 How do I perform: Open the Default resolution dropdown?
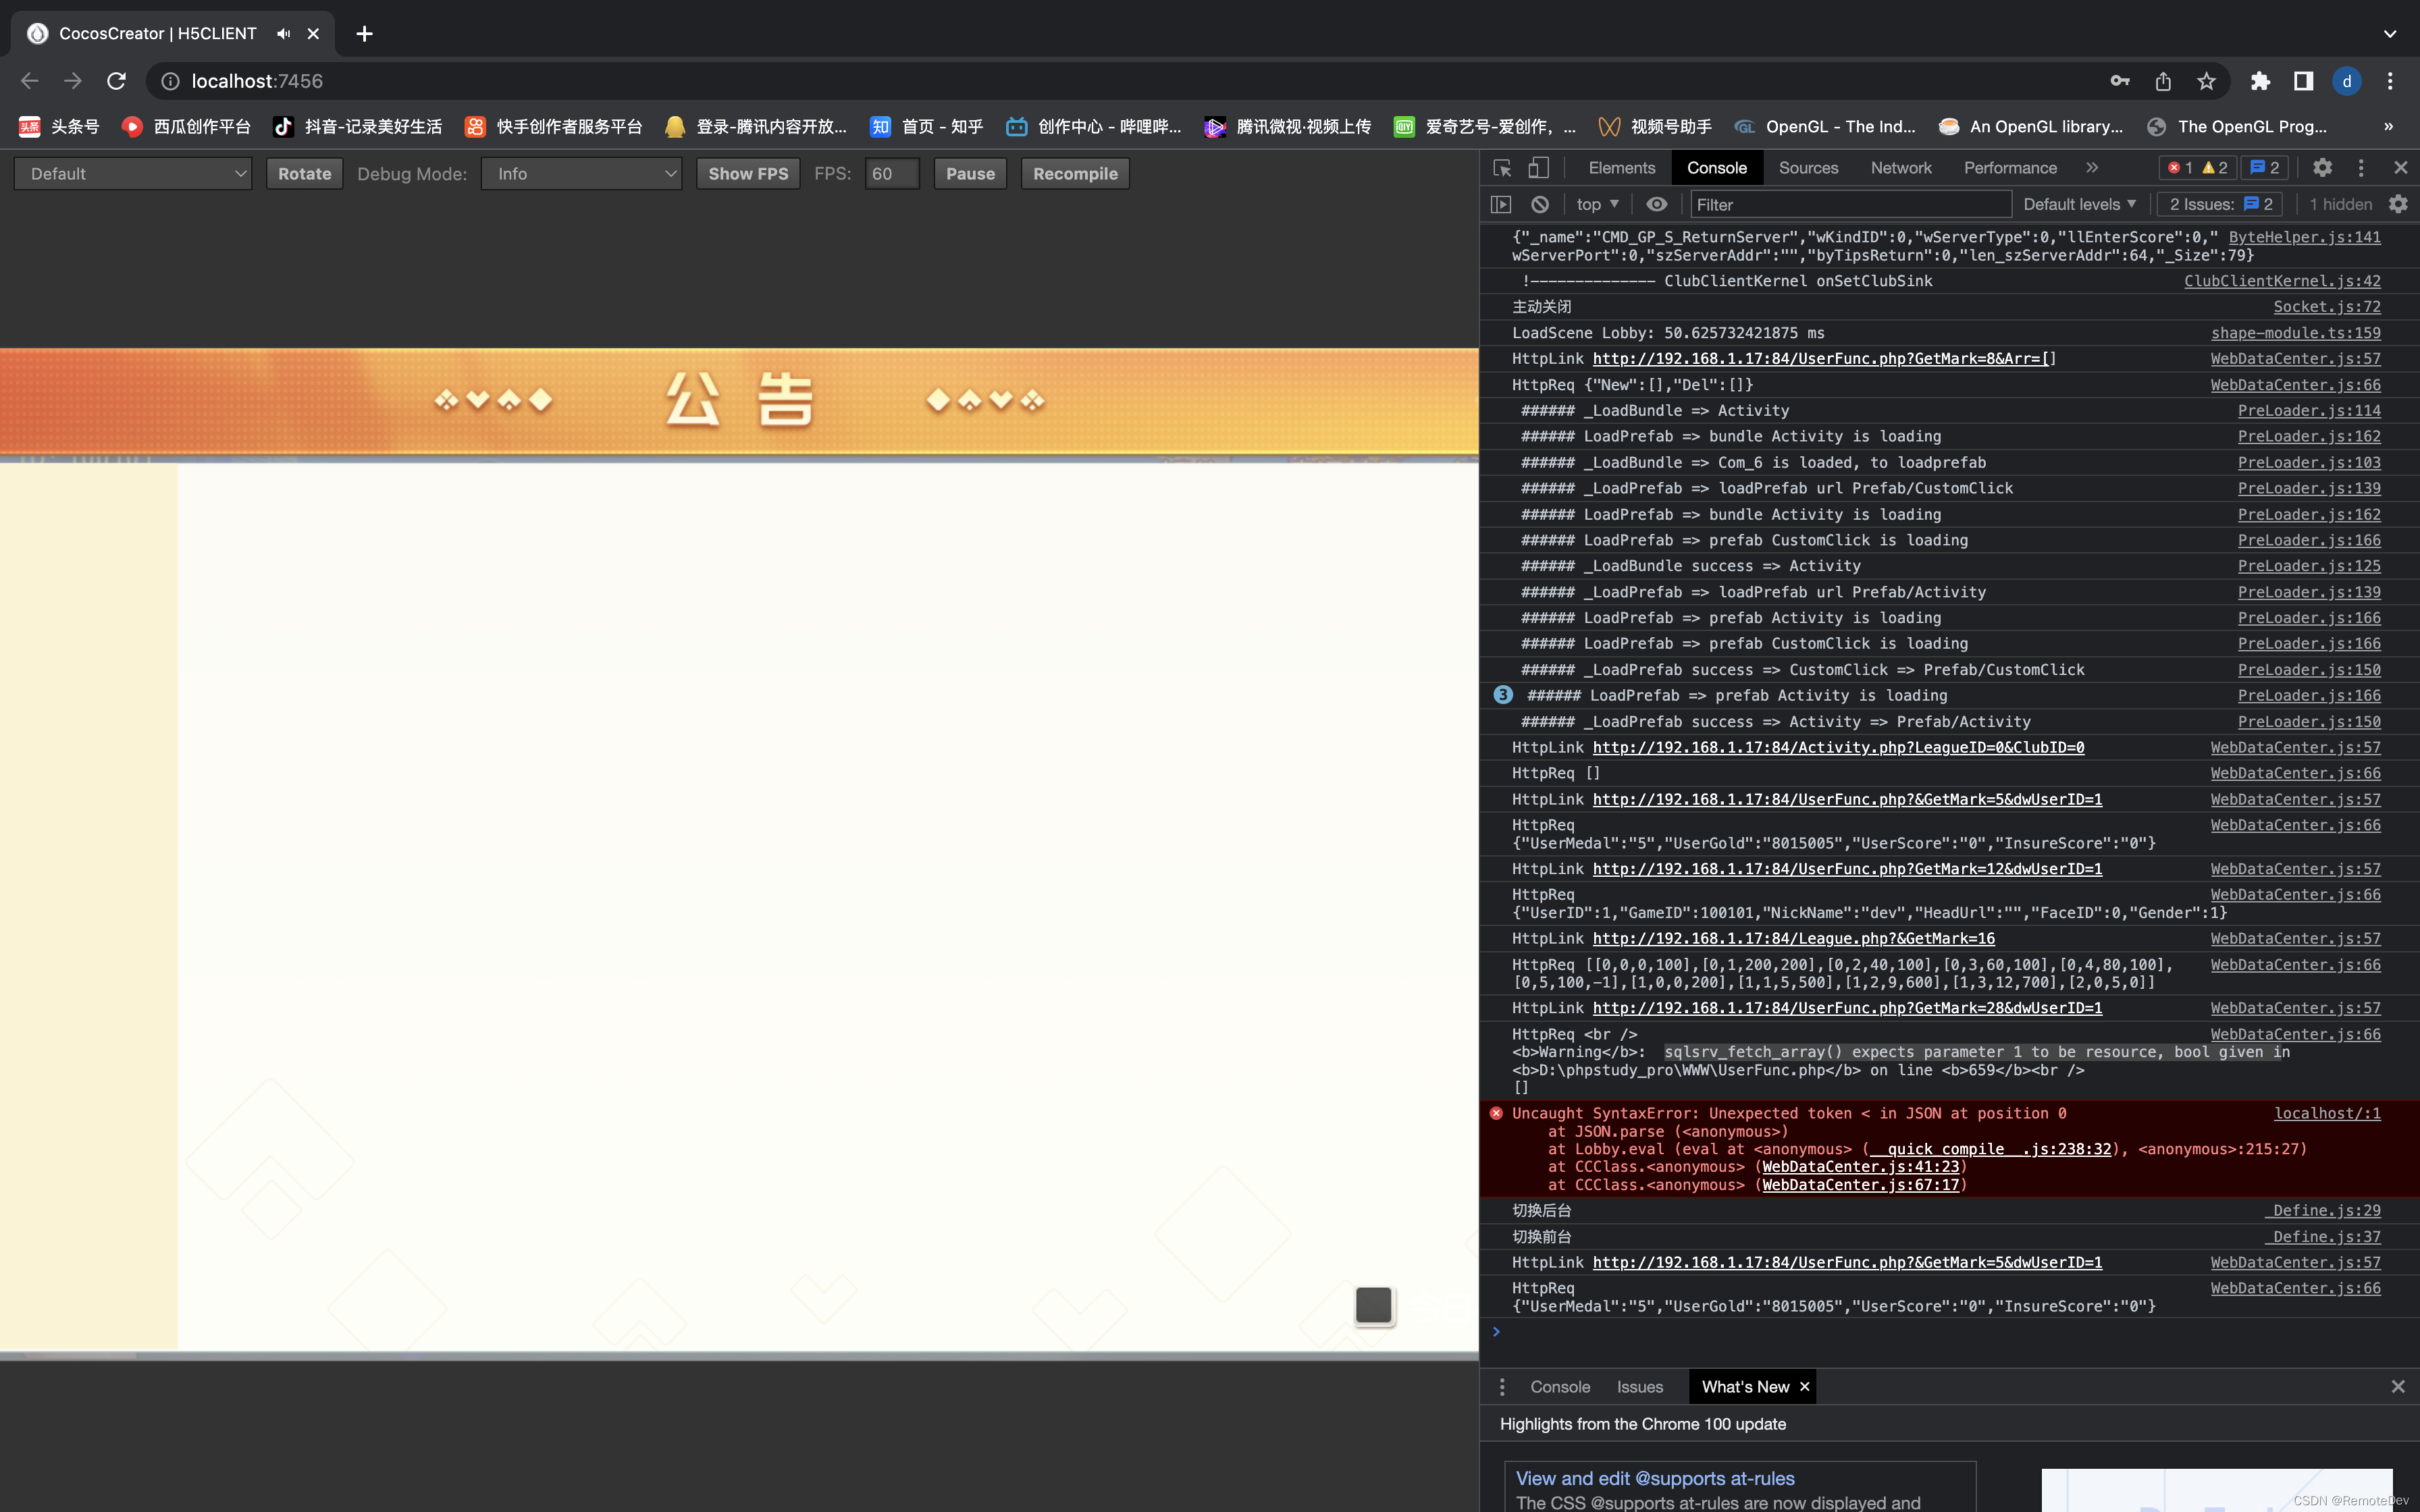pos(133,174)
